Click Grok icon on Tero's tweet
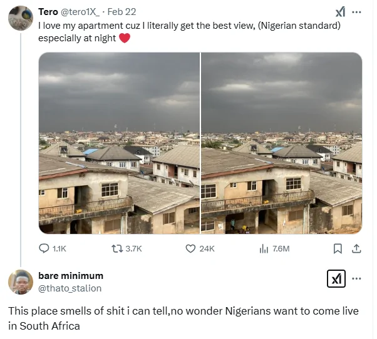 click(x=340, y=12)
